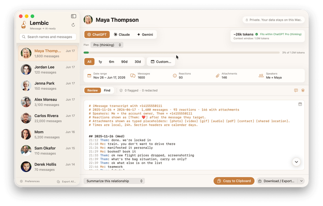Select the Gemini model tab
The image size is (323, 206).
145,35
